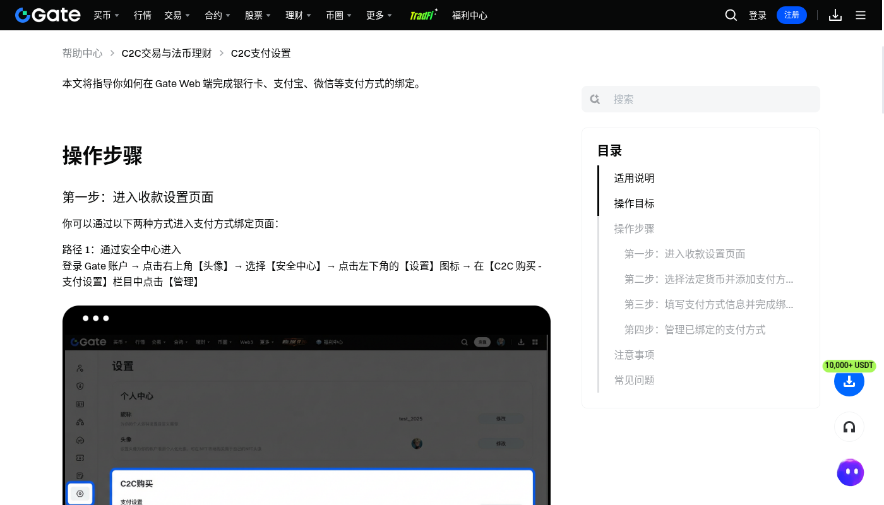Jump to 第四步：管理已绑定的支付方式 entry
This screenshot has height=505, width=884.
695,330
